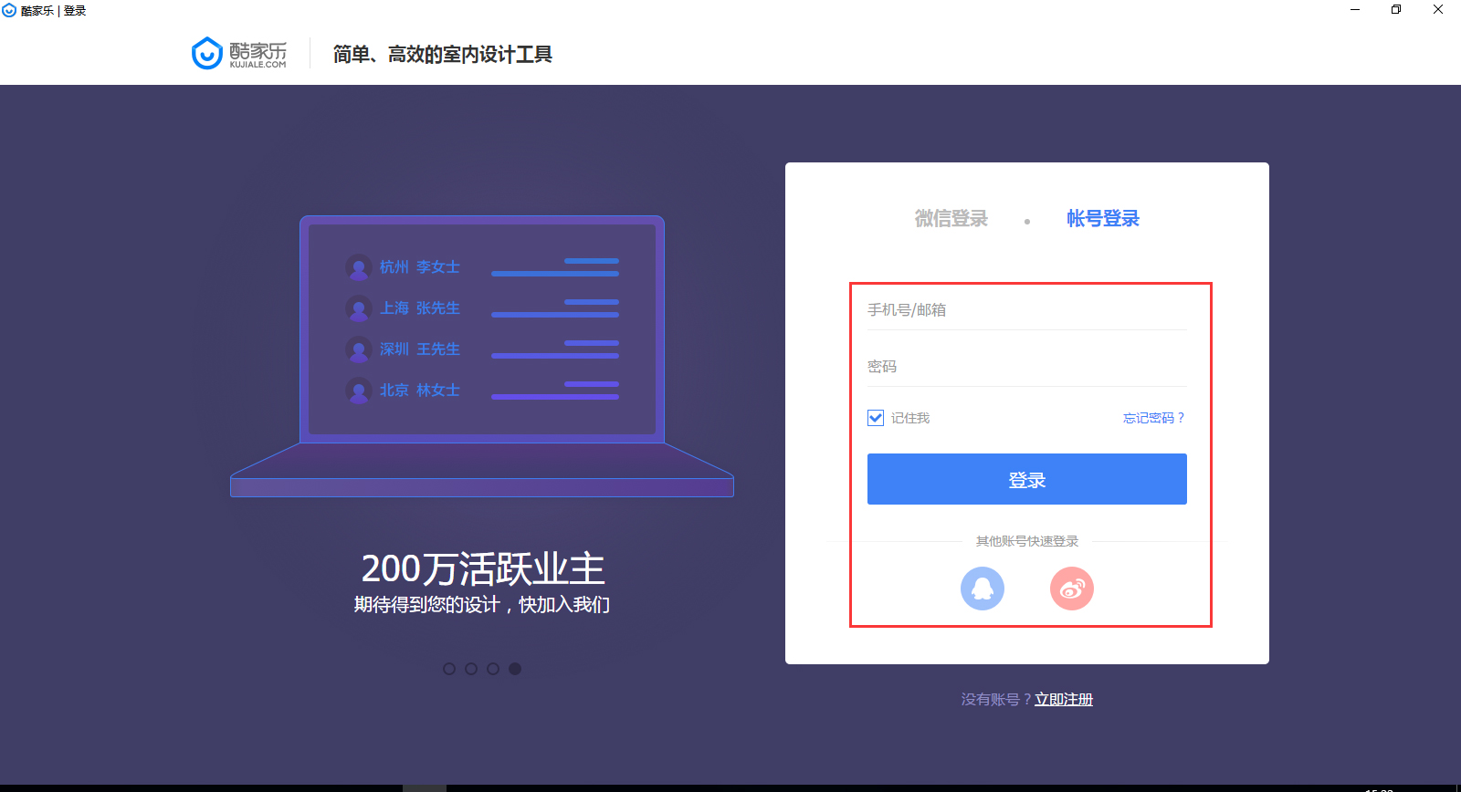Open the 立即注册 registration link
This screenshot has height=792, width=1461.
(1064, 700)
